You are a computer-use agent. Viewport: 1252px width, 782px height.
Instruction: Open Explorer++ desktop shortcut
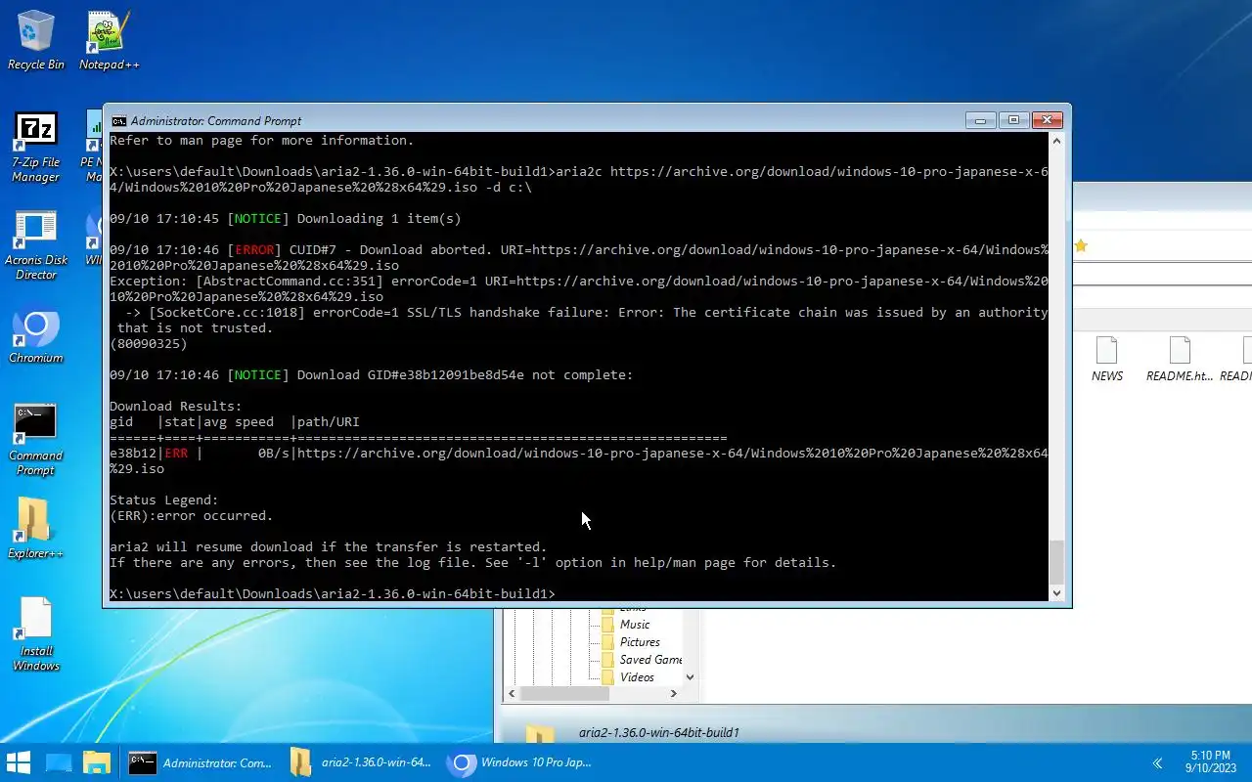[x=36, y=529]
